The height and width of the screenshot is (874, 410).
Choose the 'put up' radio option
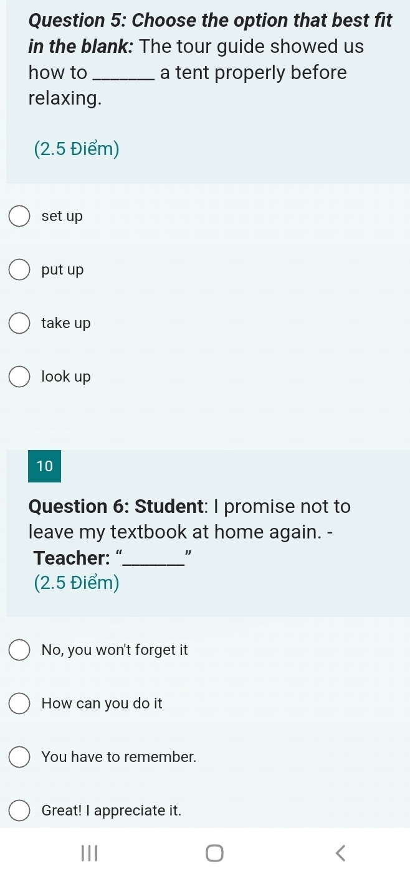[19, 270]
